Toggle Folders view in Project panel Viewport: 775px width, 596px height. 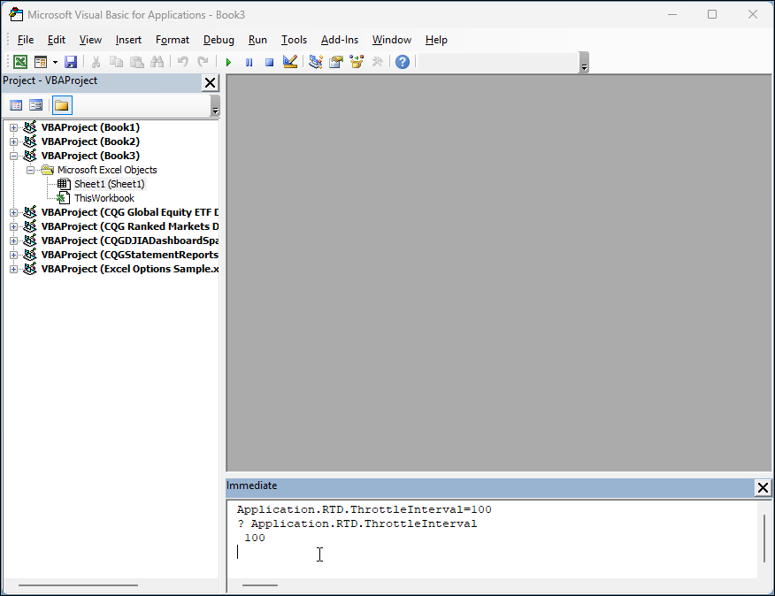click(x=62, y=105)
